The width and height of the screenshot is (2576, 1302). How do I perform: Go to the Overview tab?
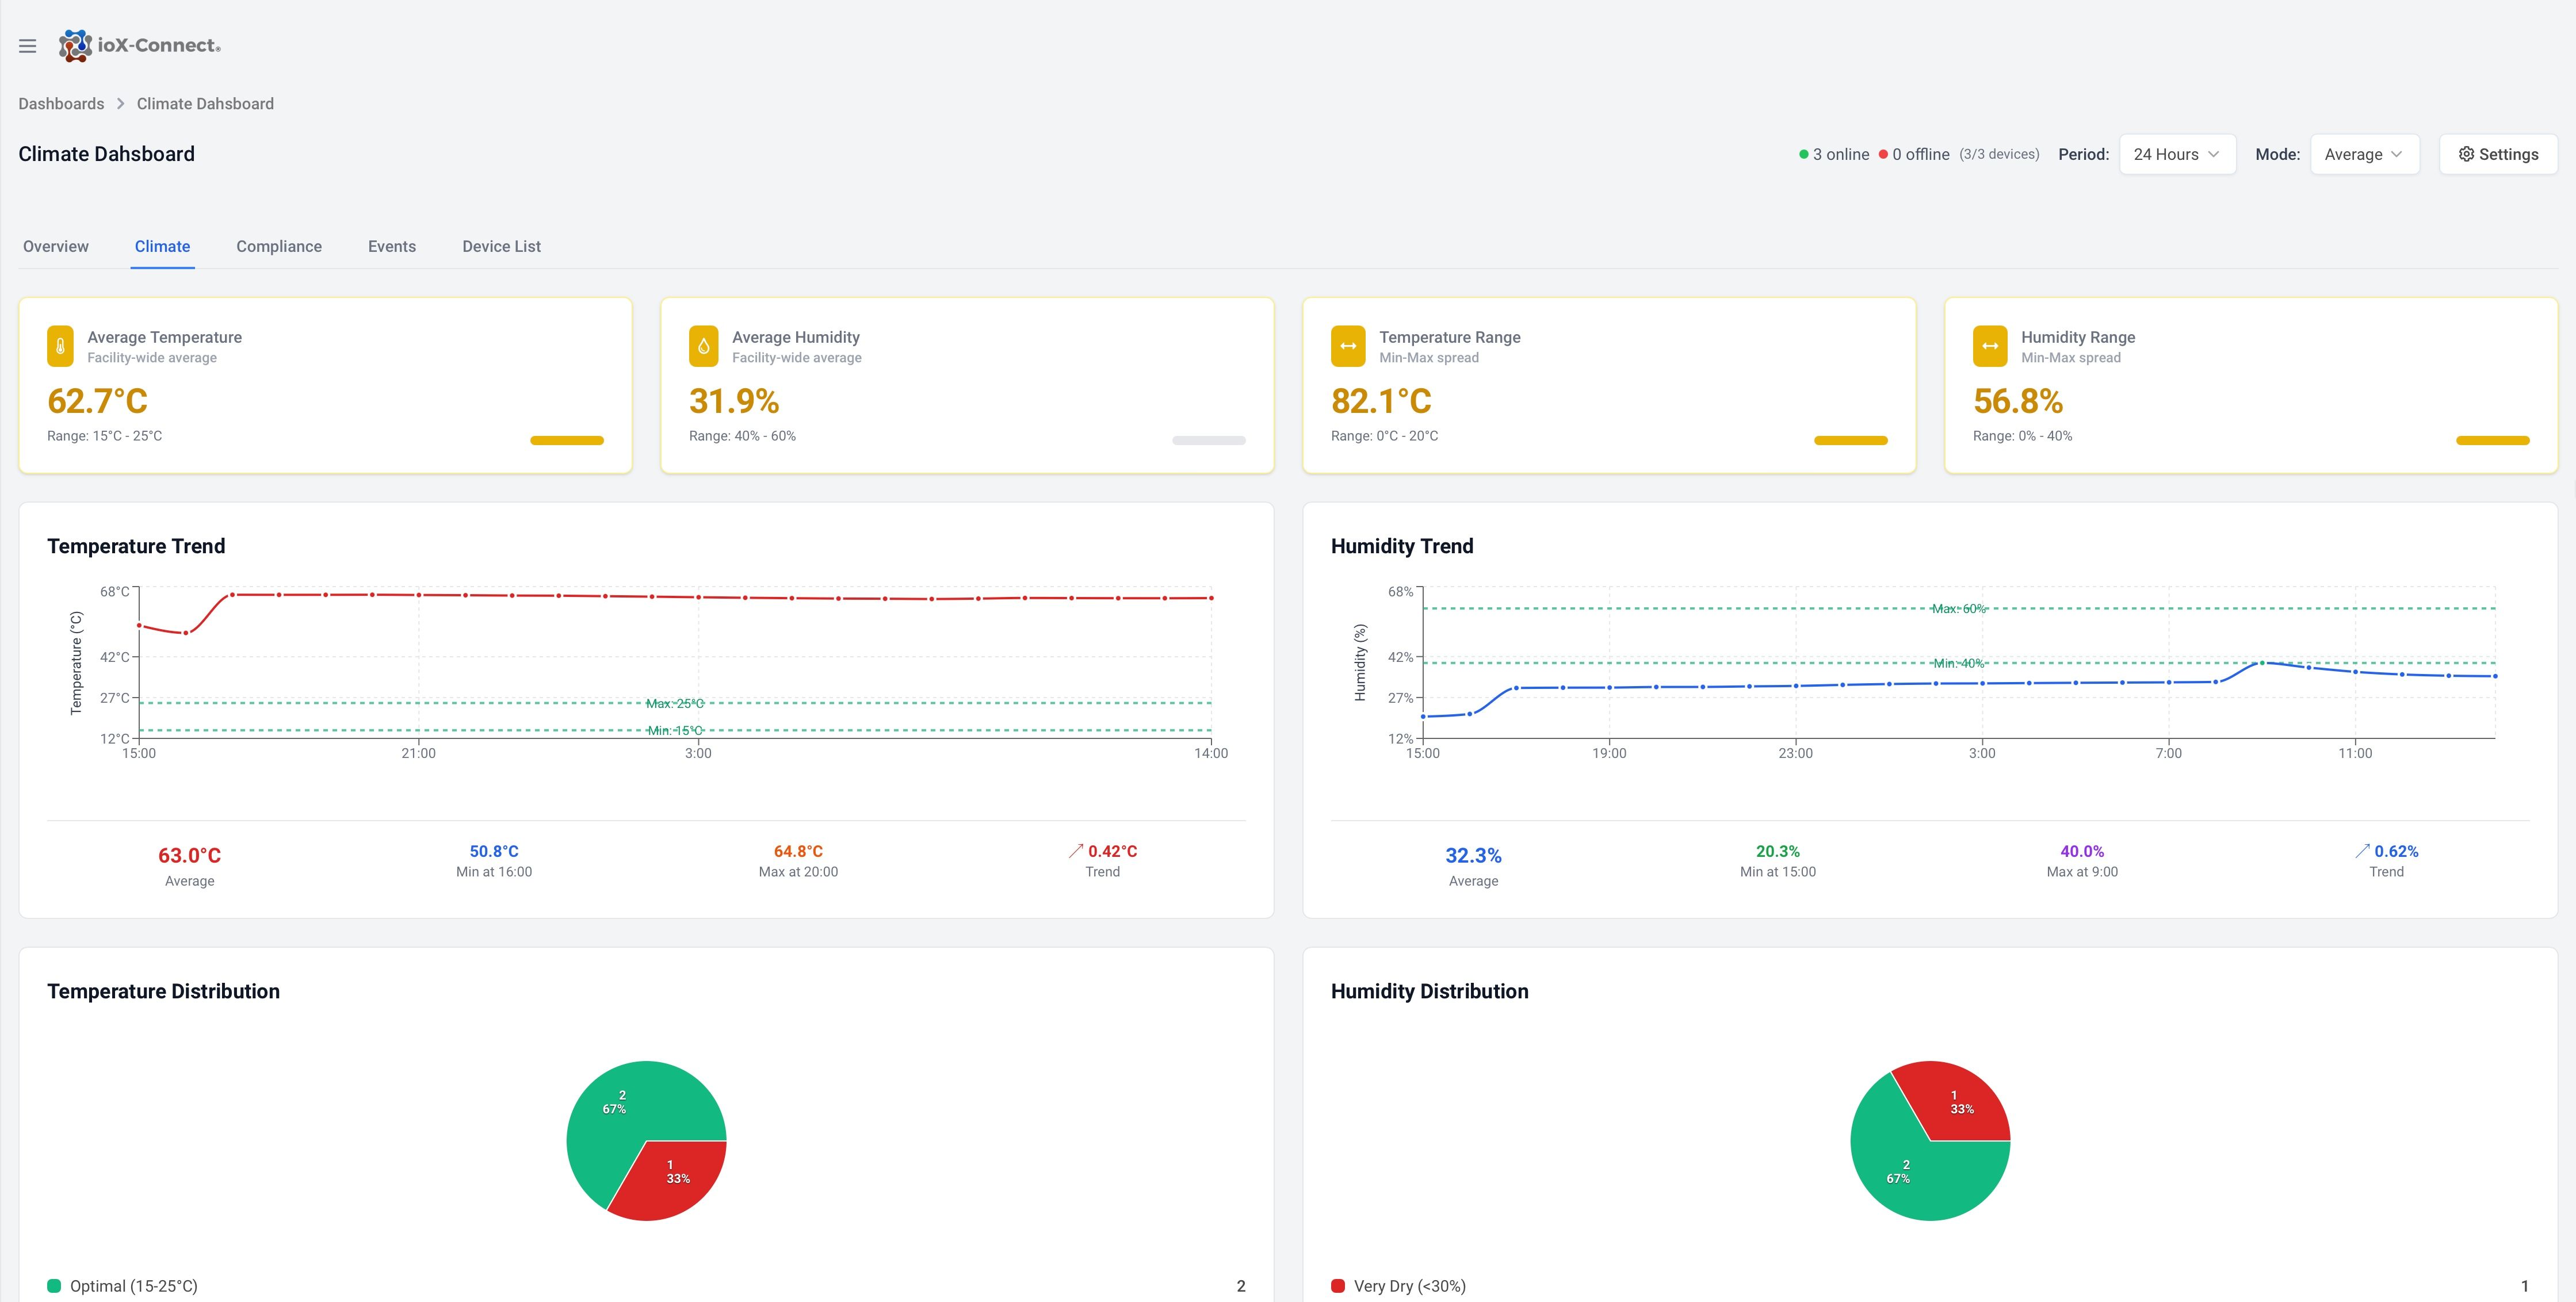pyautogui.click(x=56, y=246)
